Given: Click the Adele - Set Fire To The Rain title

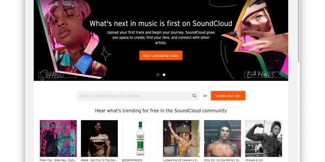Looking at the screenshot, I should click(99, 160).
